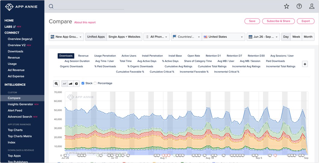Add a metric with the plus button
This screenshot has width=319, height=163.
[x=305, y=64]
